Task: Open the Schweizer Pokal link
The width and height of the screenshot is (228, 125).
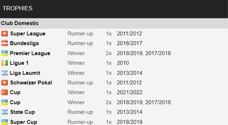Action: click(x=31, y=83)
